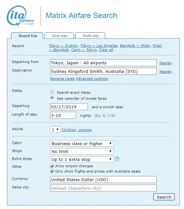Screen dimensions: 184x209
Task: Click the Departing from input field
Action: coord(103,63)
